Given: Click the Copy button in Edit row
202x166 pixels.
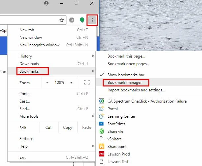Looking at the screenshot, I should click(68, 128).
